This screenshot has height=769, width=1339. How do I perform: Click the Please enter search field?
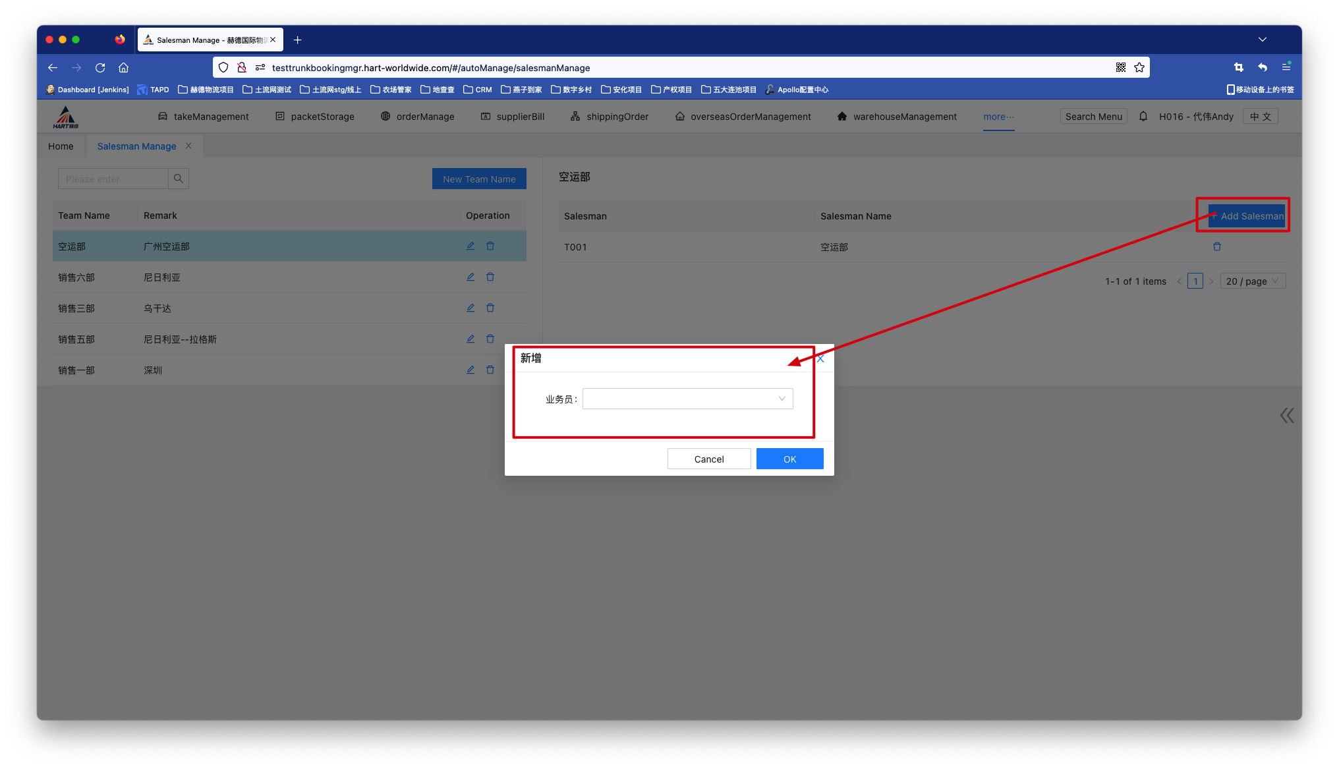[x=113, y=179]
